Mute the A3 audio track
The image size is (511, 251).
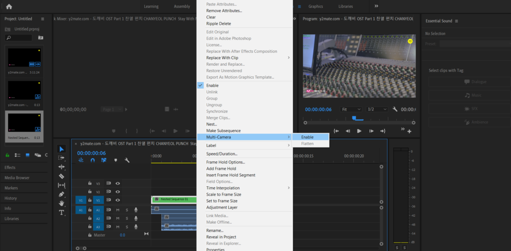click(x=118, y=227)
